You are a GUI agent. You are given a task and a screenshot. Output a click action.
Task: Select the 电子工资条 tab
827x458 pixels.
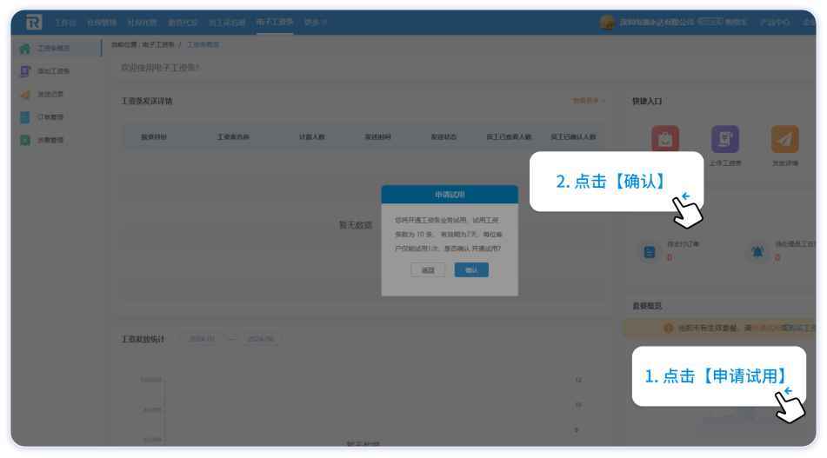pyautogui.click(x=275, y=22)
